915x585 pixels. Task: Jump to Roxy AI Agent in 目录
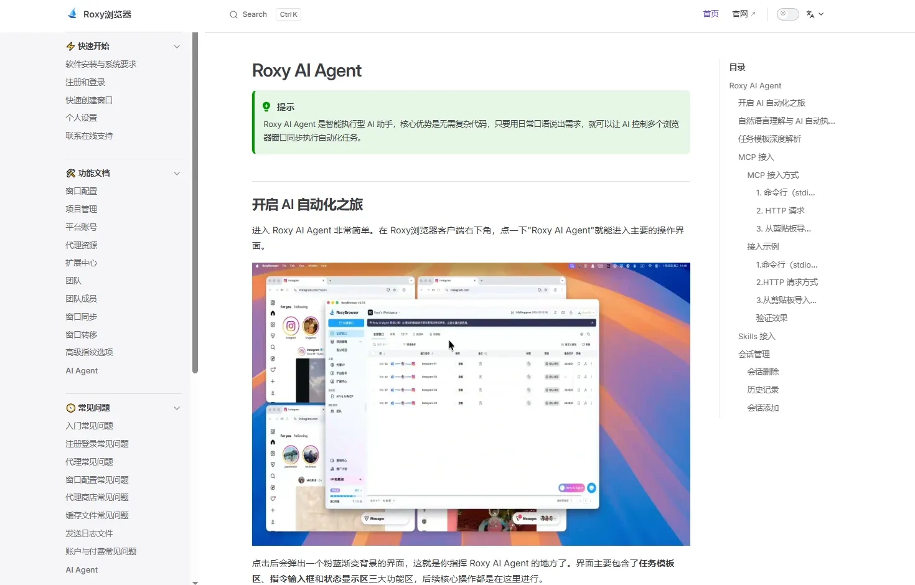pyautogui.click(x=755, y=86)
